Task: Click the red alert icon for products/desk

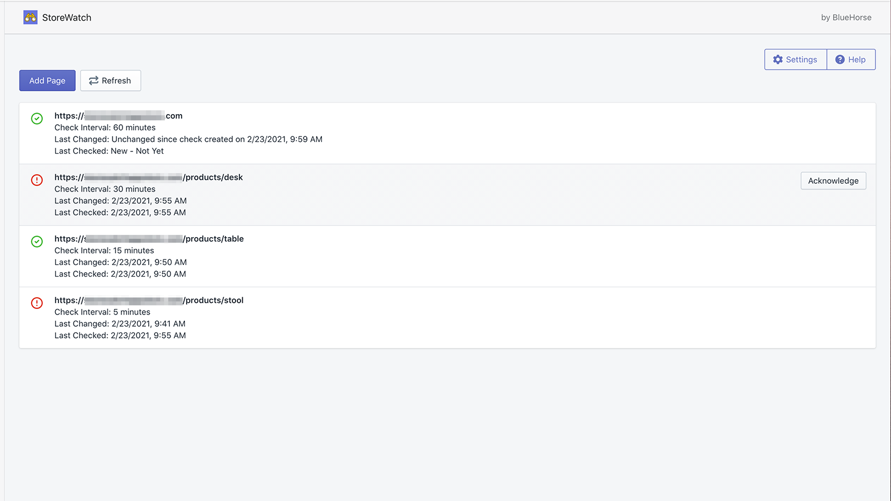Action: (x=37, y=180)
